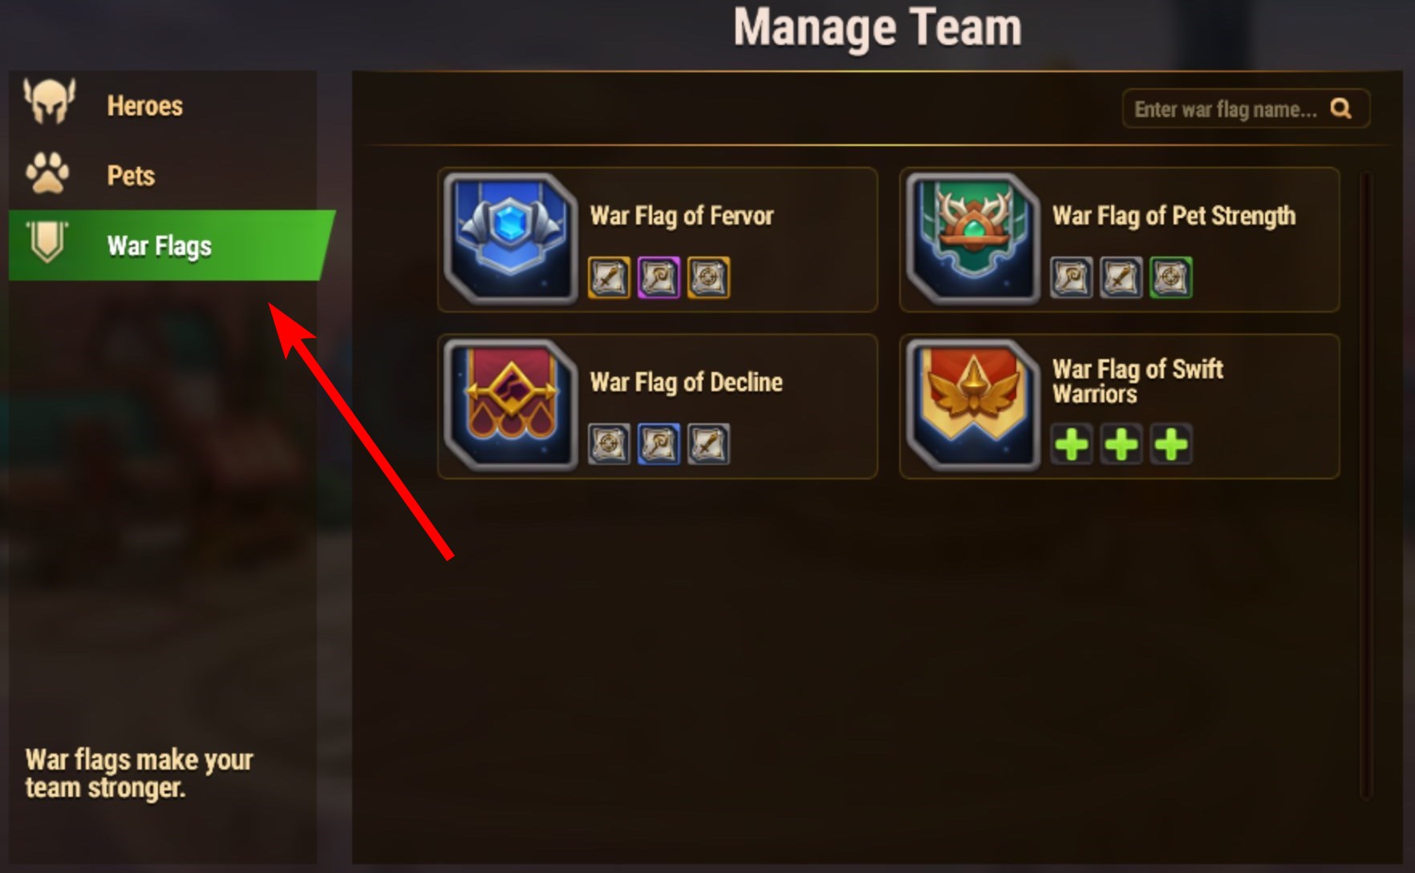Select the War Flag of Pet Strength emblem
Screen dimensions: 1415x873
tap(972, 238)
